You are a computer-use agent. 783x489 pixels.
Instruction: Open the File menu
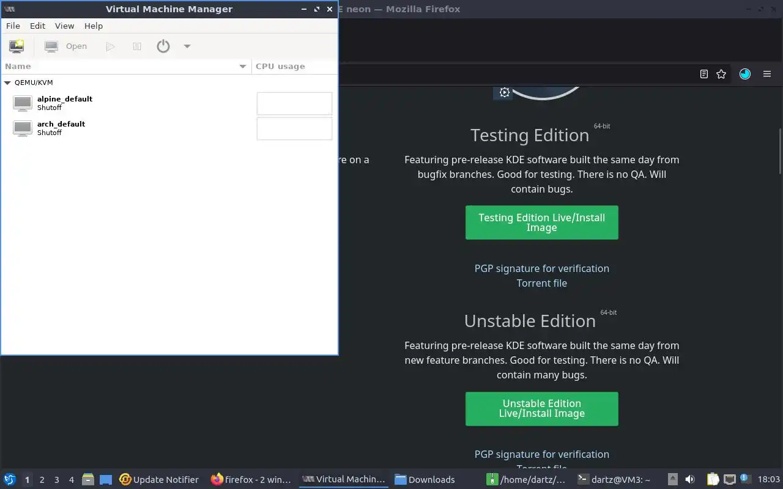(x=13, y=26)
